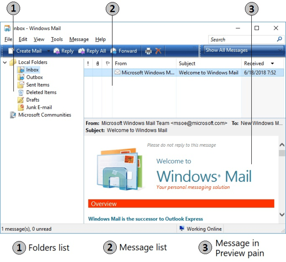Open the View menu

click(39, 39)
